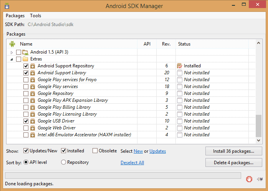Uncheck the Google USB Driver checkbox
The image size is (268, 191).
[x=26, y=121]
